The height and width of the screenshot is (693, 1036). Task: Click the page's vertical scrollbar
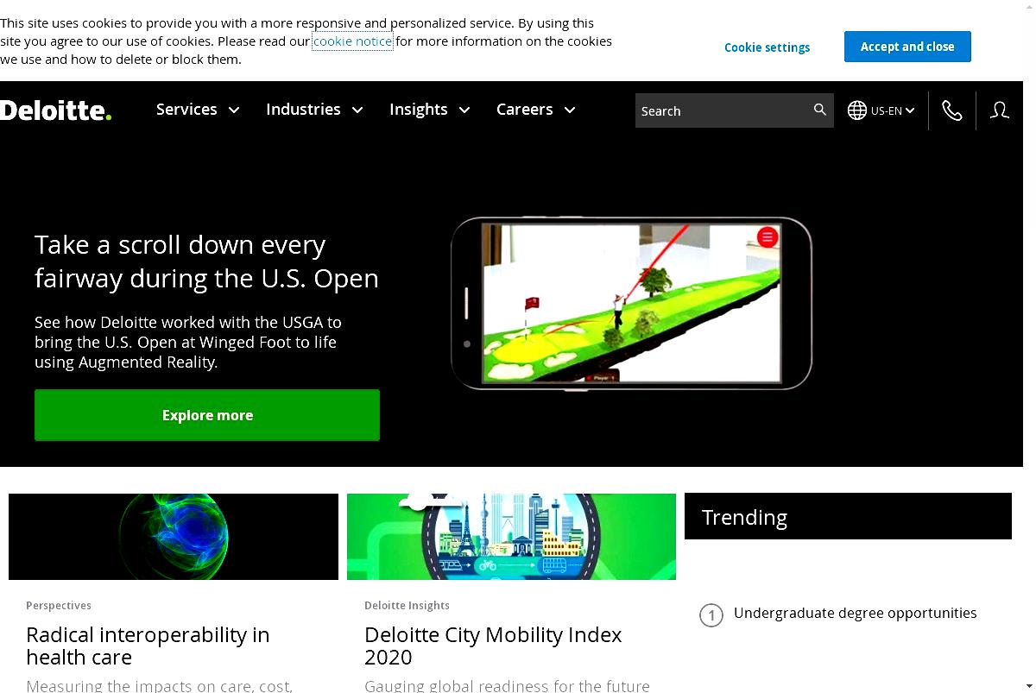pyautogui.click(x=1029, y=346)
